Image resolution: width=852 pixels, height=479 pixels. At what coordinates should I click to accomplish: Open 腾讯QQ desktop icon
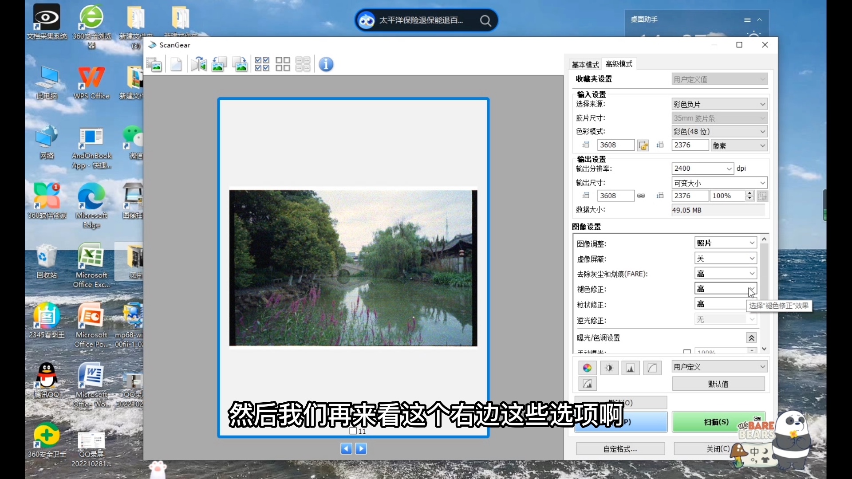pyautogui.click(x=47, y=380)
